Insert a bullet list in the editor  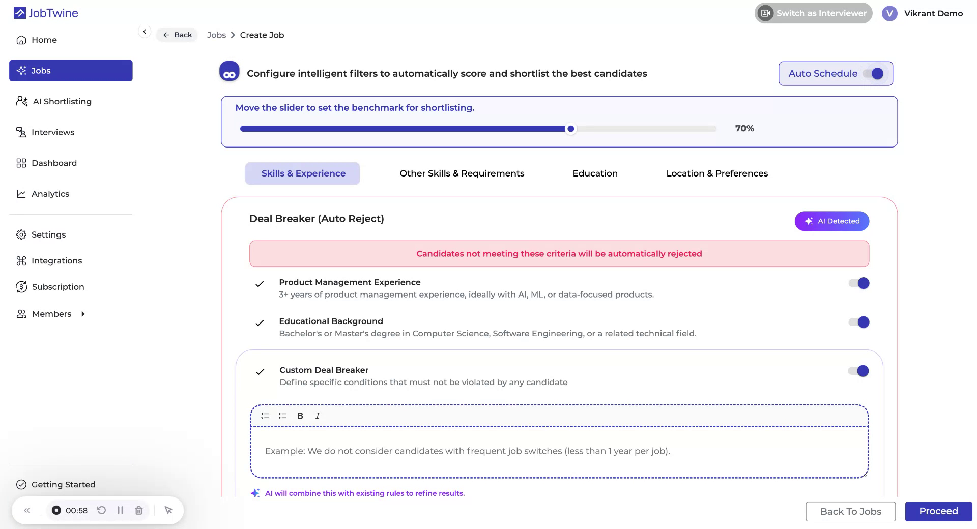[282, 416]
